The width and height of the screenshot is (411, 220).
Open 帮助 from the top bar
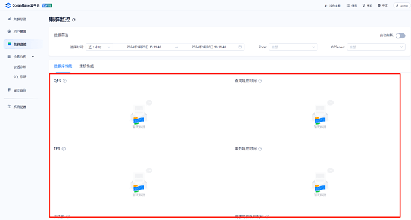368,5
